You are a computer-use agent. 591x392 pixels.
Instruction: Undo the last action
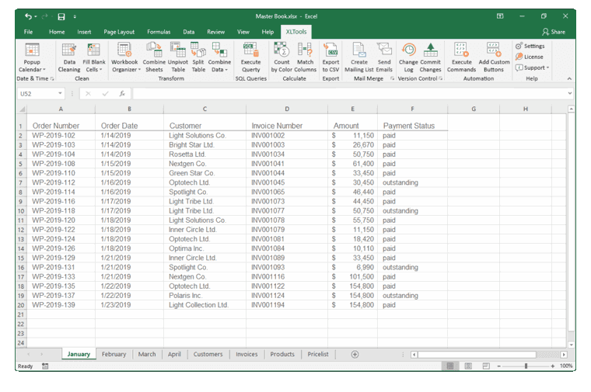(28, 16)
